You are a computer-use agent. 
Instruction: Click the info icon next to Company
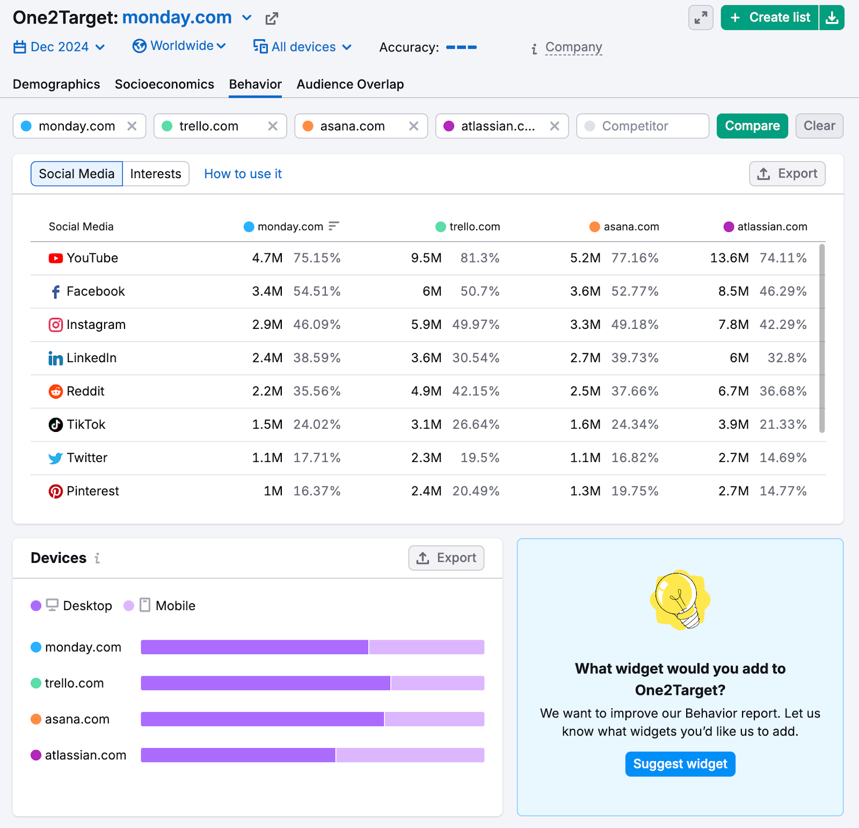(x=534, y=49)
